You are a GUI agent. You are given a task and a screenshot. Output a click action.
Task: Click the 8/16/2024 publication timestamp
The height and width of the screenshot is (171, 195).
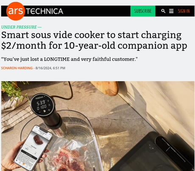50,68
